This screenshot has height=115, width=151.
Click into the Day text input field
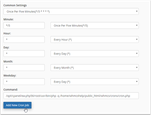[24, 54]
